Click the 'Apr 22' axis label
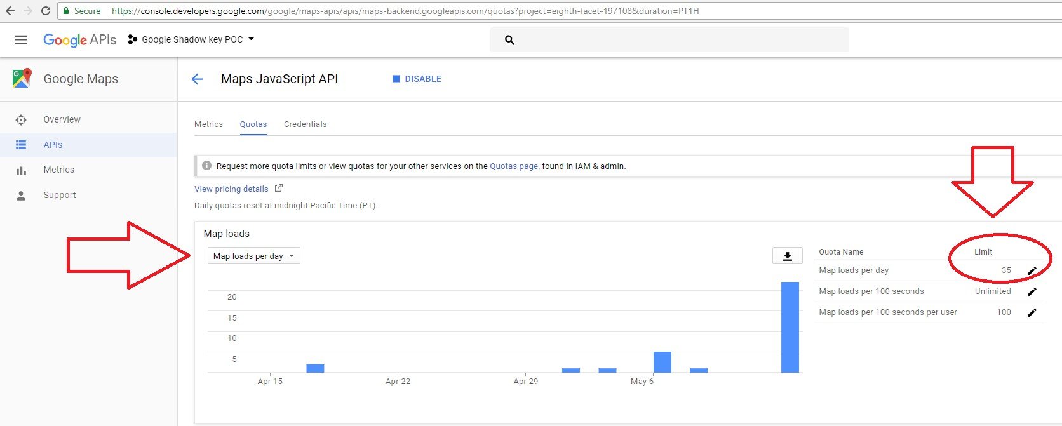This screenshot has height=426, width=1062. coord(398,382)
